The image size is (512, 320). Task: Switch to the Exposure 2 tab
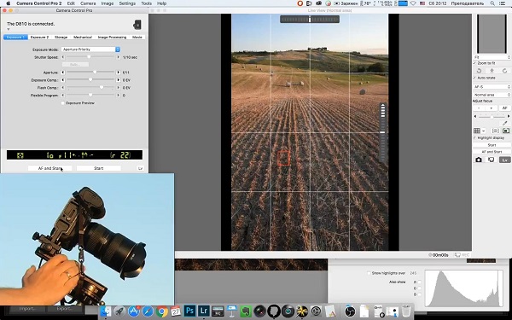pyautogui.click(x=39, y=38)
